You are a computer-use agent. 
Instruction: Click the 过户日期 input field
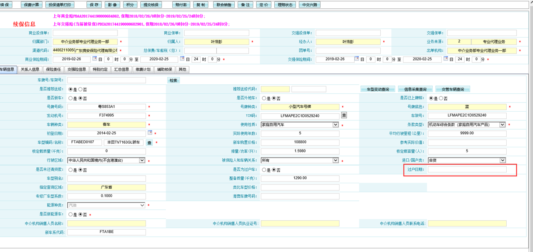point(467,170)
